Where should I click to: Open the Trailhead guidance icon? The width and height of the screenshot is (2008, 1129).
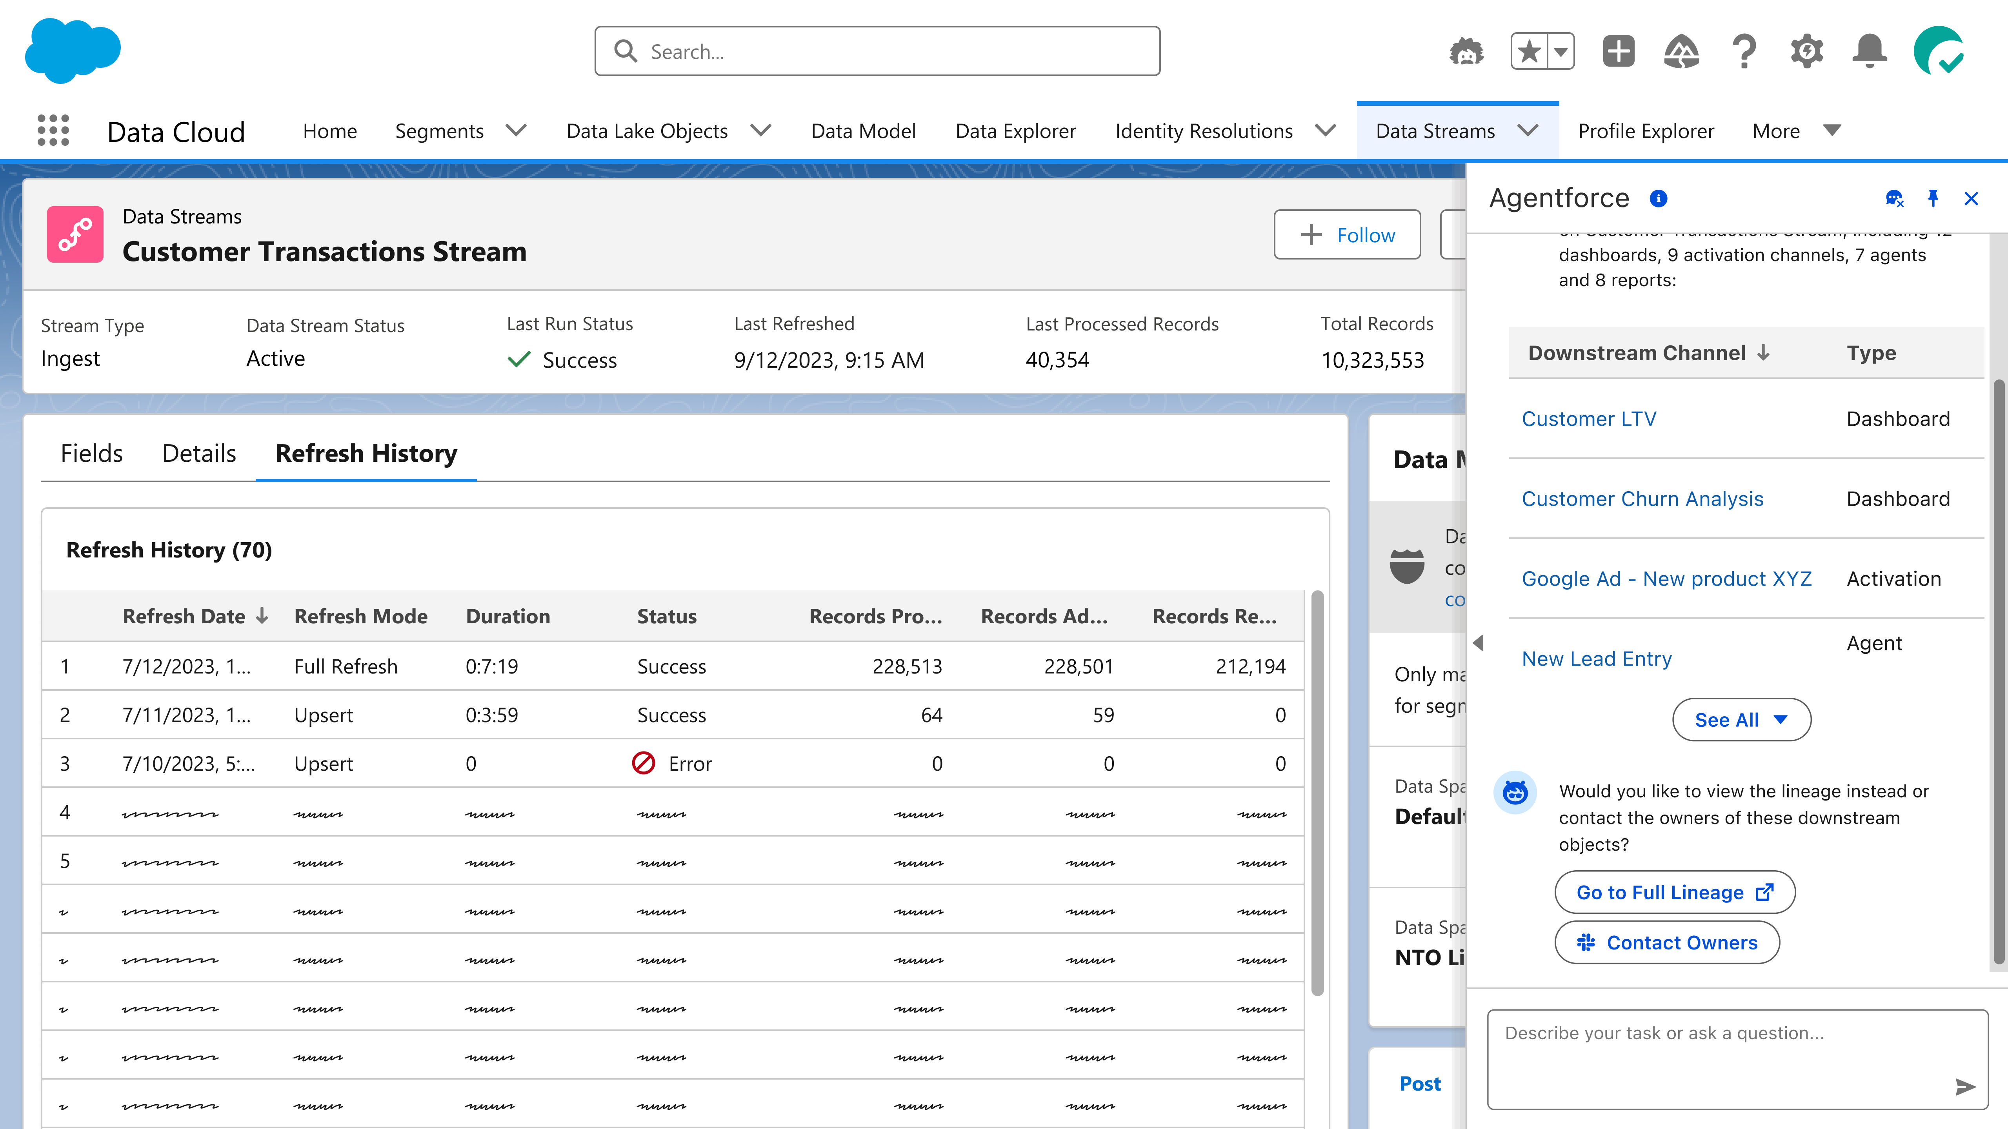tap(1681, 52)
